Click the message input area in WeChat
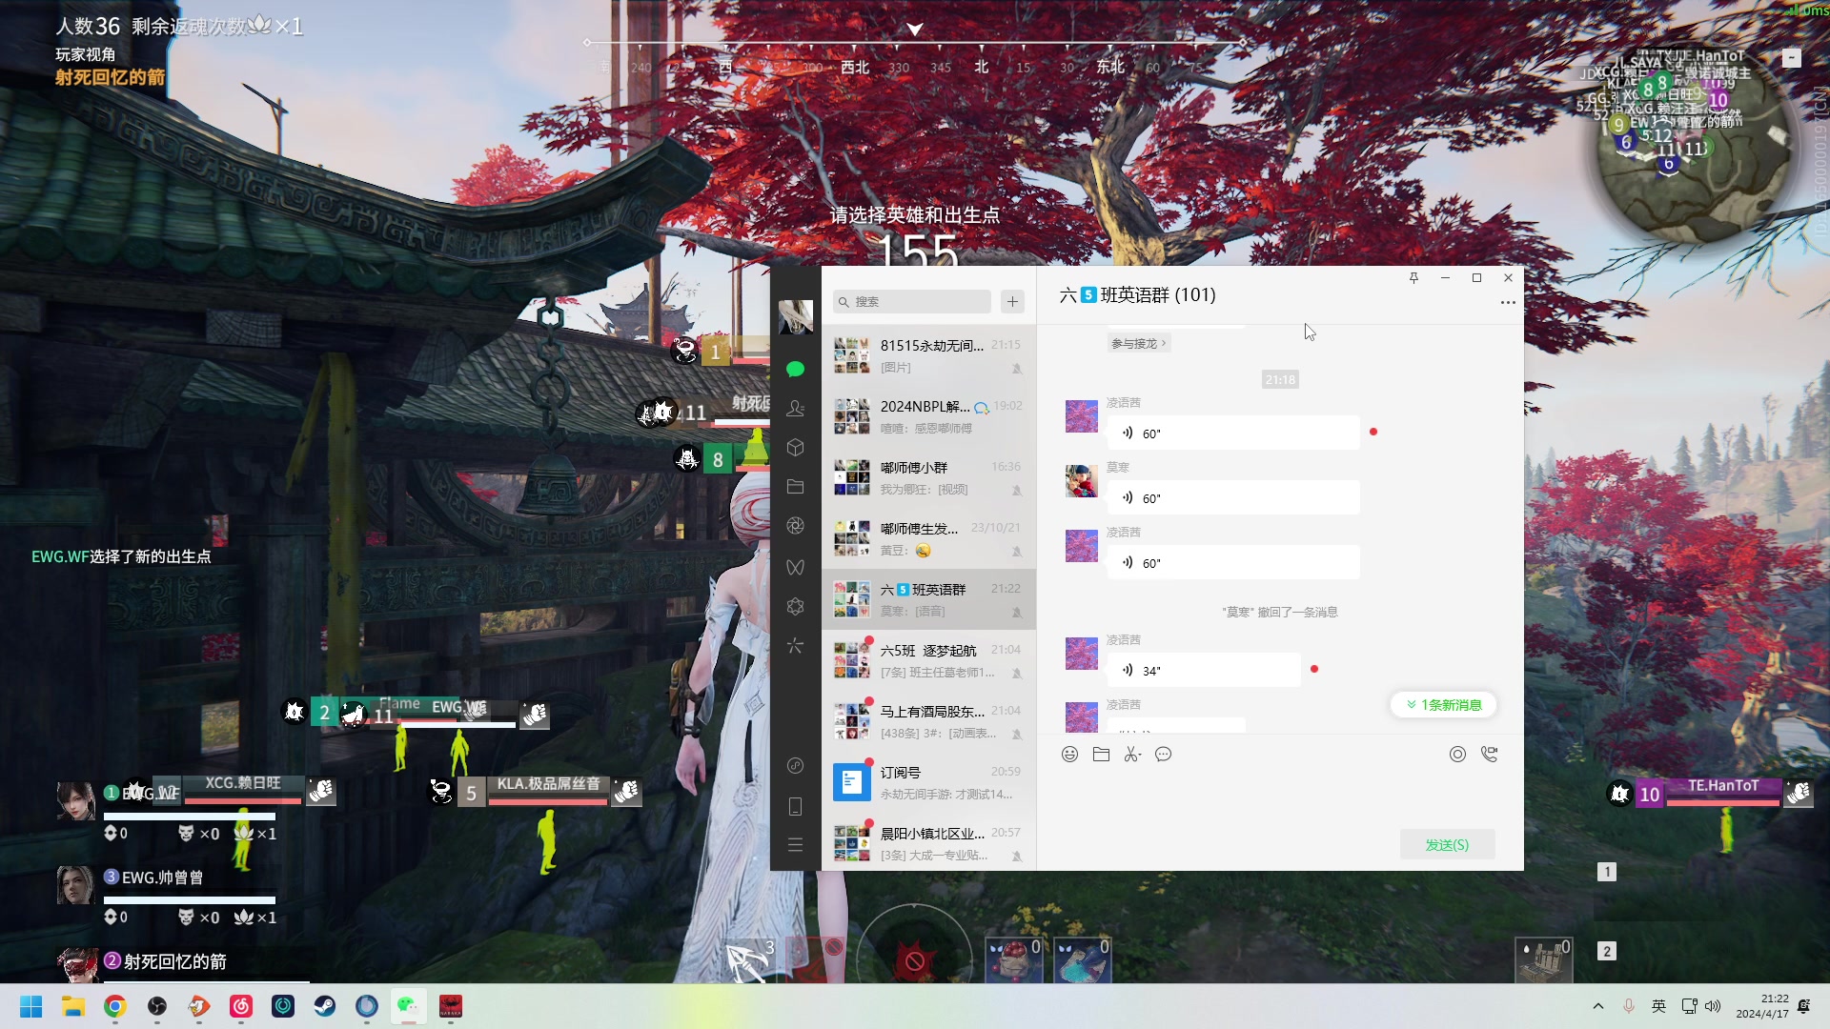The image size is (1830, 1029). coord(1279,796)
